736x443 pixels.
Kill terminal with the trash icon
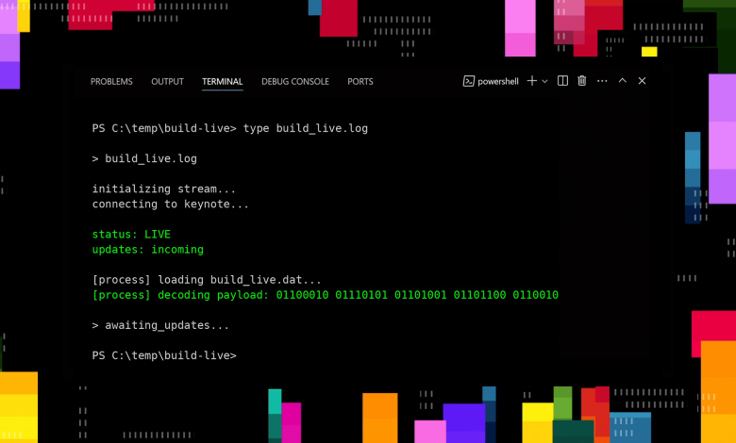(x=581, y=81)
